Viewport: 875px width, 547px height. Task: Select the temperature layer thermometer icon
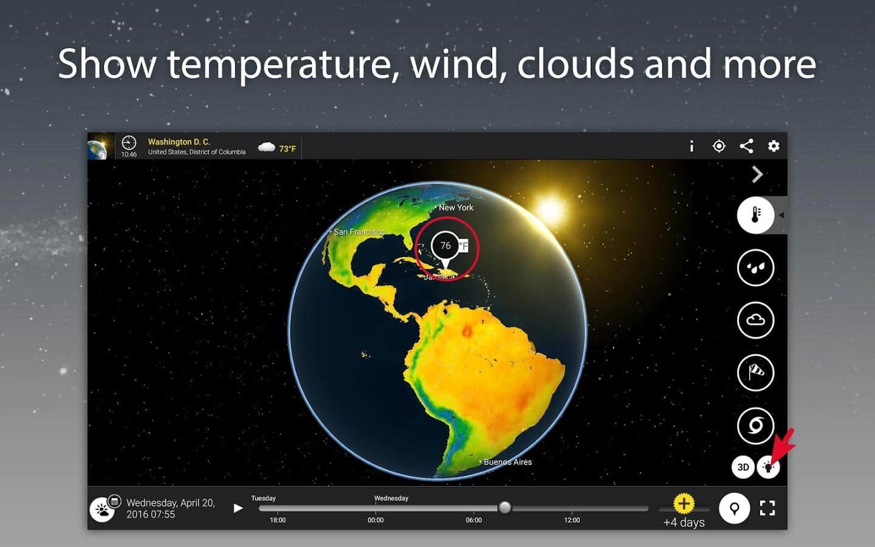[755, 215]
